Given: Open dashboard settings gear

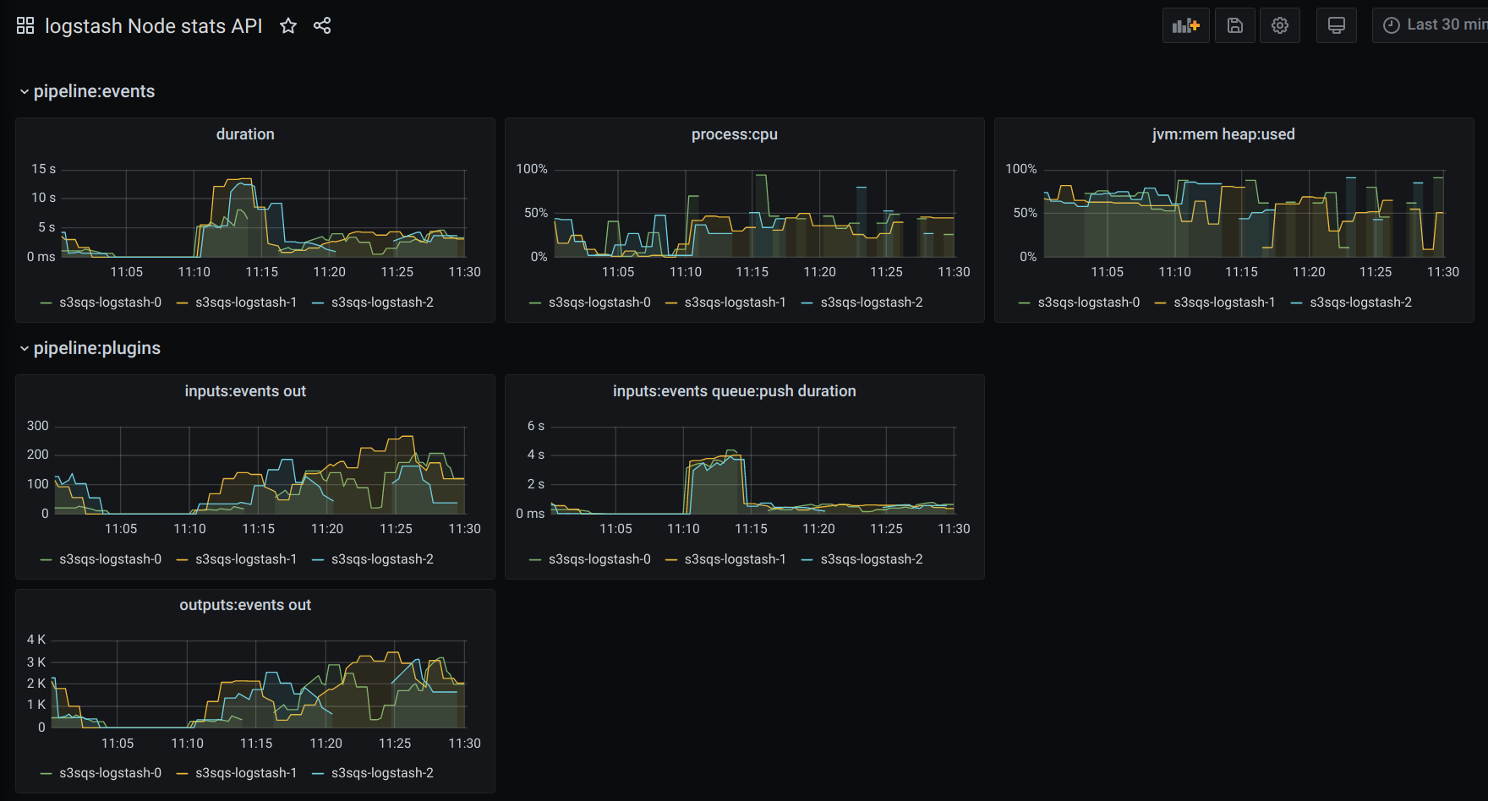Looking at the screenshot, I should click(x=1280, y=25).
